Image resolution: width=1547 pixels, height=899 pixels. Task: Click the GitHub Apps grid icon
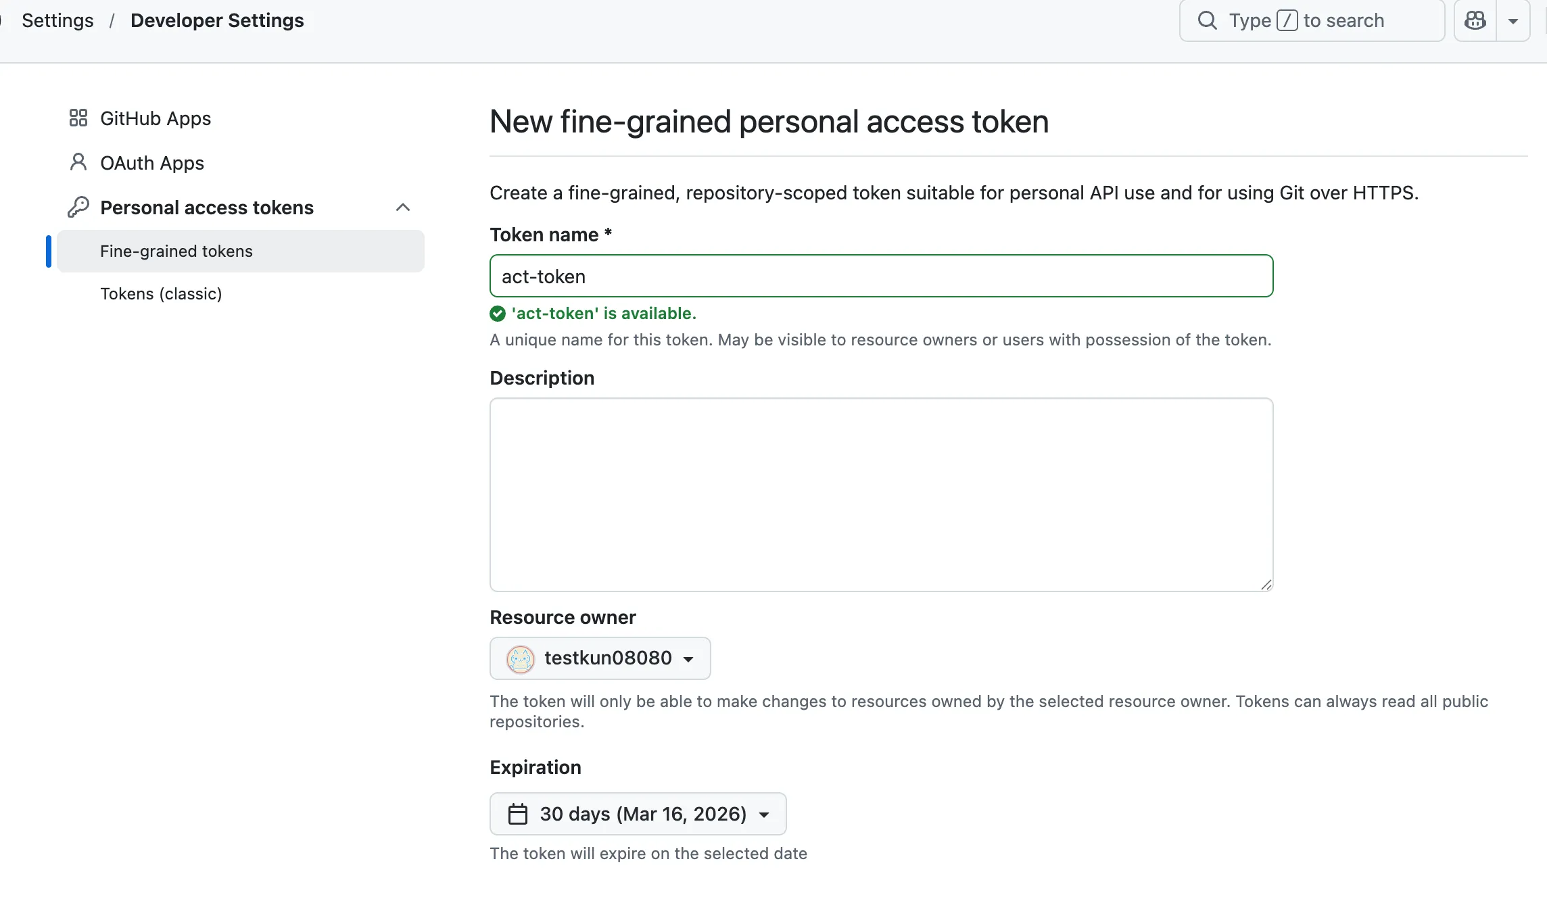78,118
